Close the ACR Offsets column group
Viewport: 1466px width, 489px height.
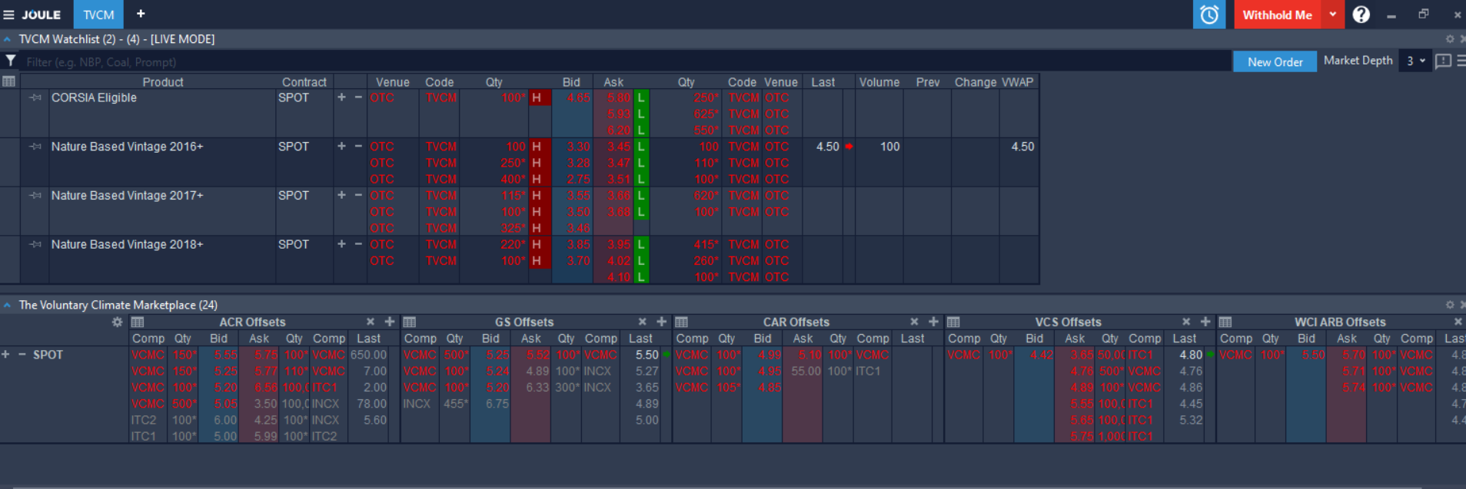[x=371, y=322]
